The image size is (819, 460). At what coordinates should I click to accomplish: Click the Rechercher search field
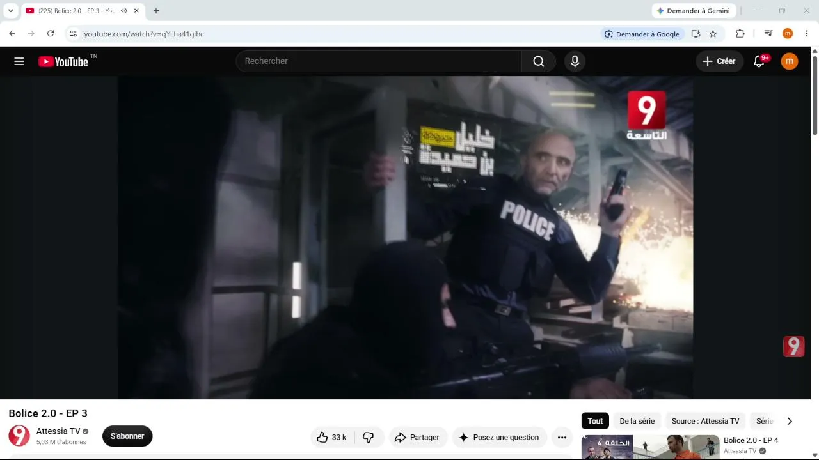click(379, 61)
